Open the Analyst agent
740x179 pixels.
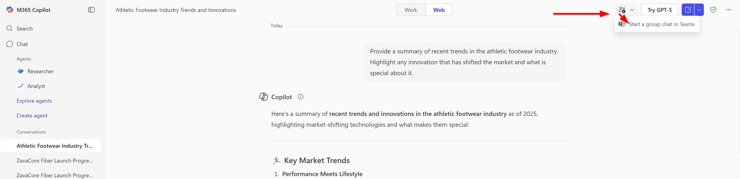click(36, 86)
